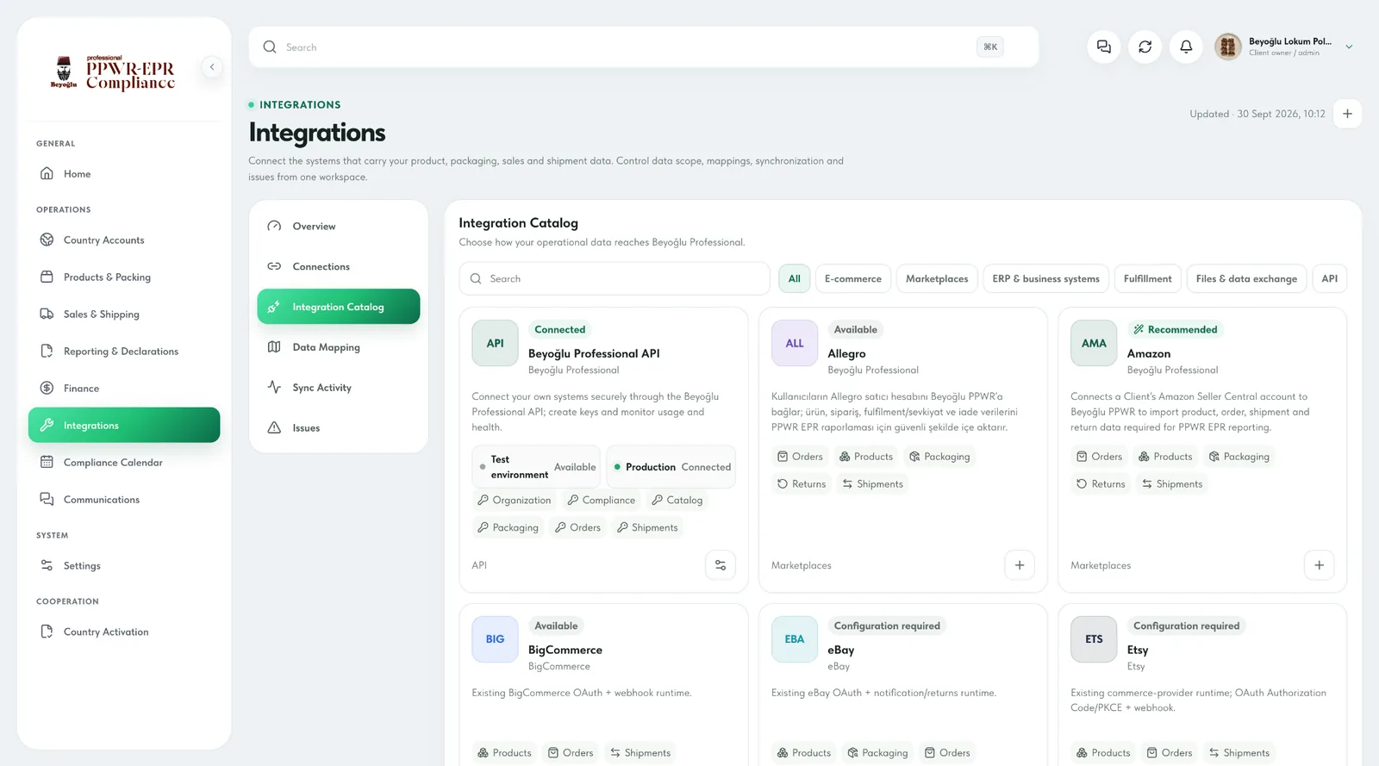Open Communications in the sidebar
1379x766 pixels.
124,500
